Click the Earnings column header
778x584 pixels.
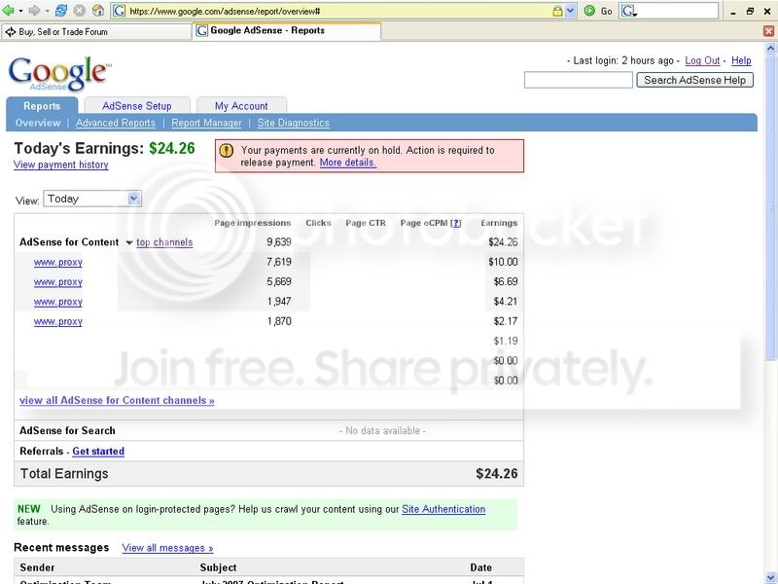point(499,223)
